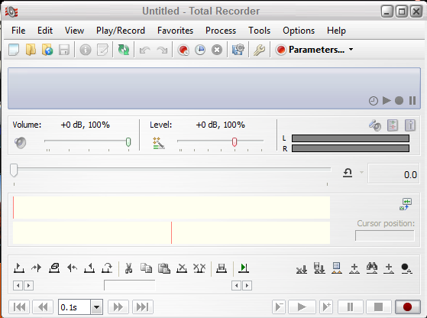Open the Tools menu
The width and height of the screenshot is (427, 318).
coord(259,31)
